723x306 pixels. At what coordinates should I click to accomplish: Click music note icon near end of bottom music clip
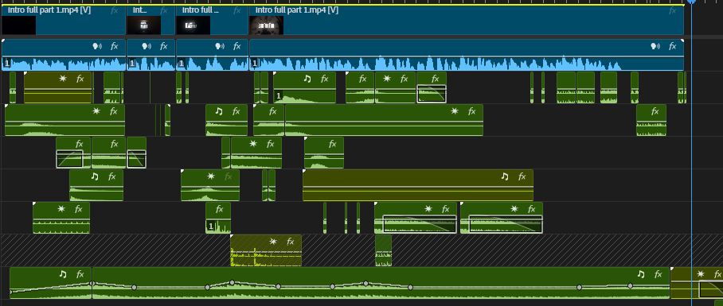(641, 274)
